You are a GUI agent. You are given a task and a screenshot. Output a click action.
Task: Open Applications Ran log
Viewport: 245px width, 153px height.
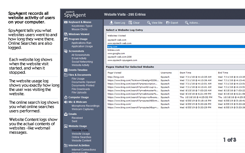(81, 43)
